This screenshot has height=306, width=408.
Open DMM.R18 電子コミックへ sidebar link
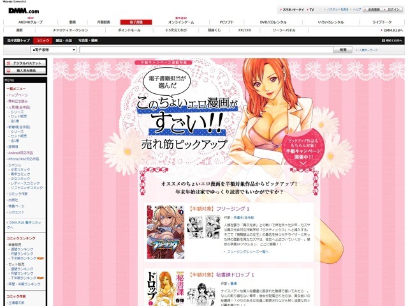[x=24, y=226]
